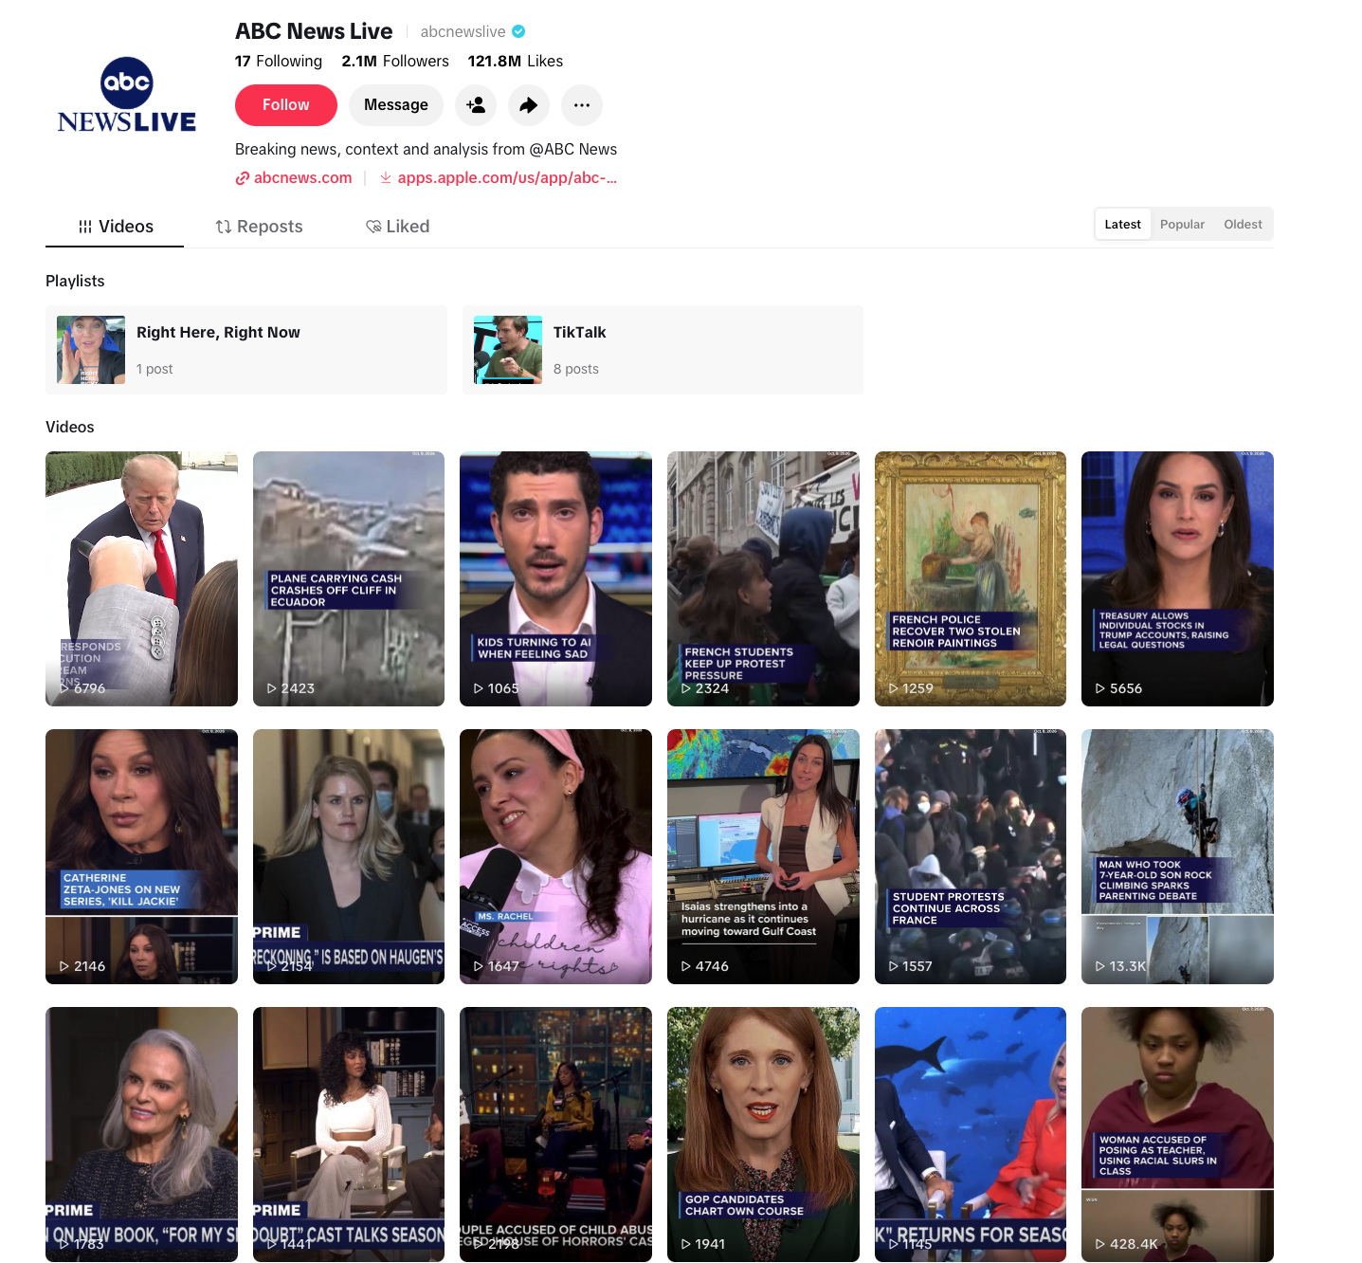Screen dimensions: 1362x1263
Task: Open the three-dots more options menu
Action: pyautogui.click(x=582, y=105)
